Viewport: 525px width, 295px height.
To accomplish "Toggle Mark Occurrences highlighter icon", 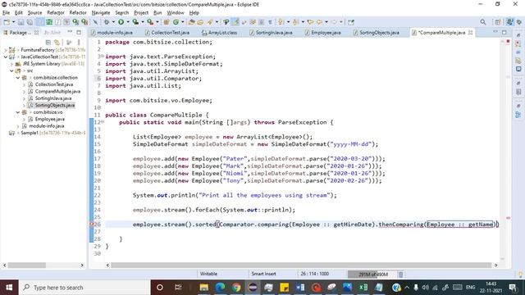I will point(235,22).
